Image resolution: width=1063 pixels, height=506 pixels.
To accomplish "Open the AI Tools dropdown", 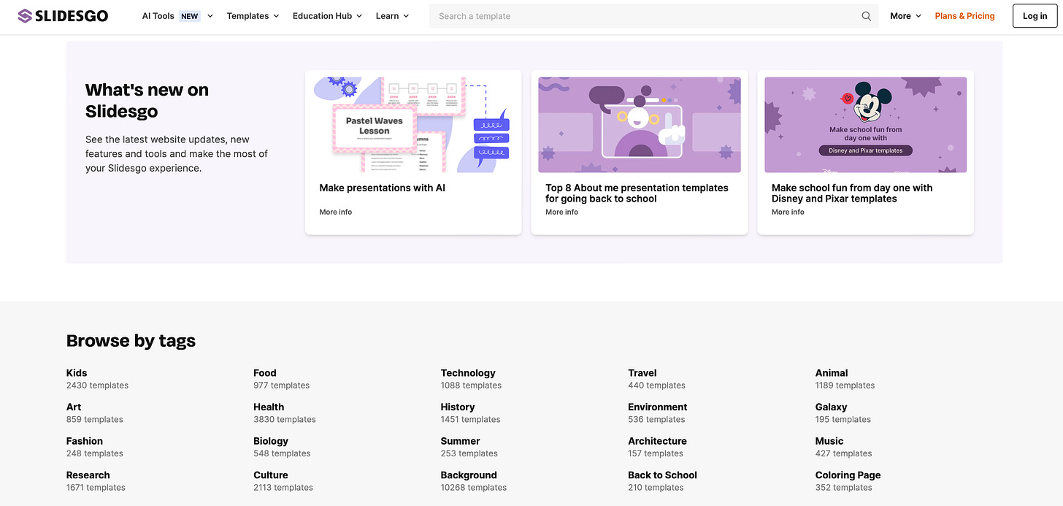I will point(177,16).
